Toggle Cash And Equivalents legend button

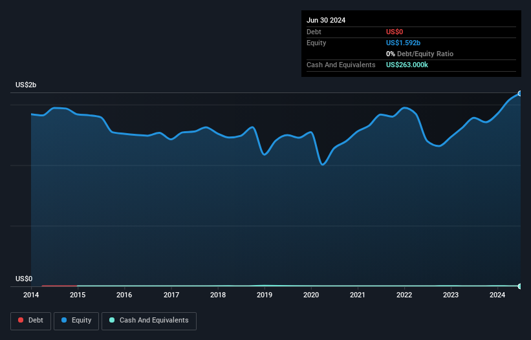149,321
